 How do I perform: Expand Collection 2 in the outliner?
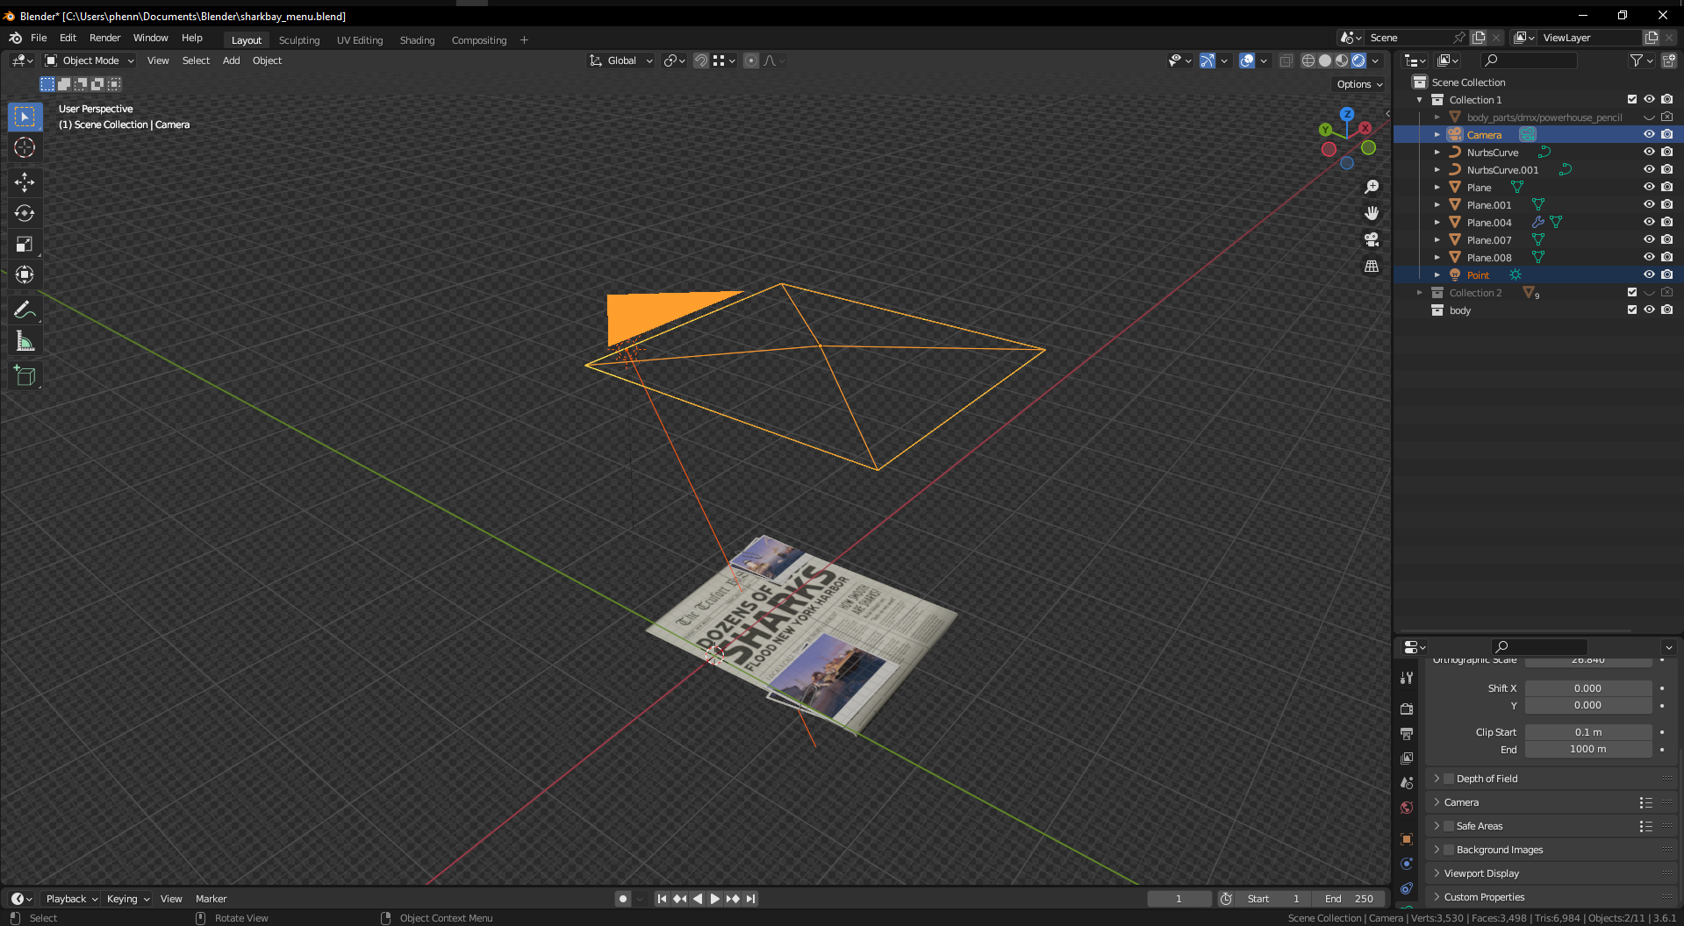1420,293
